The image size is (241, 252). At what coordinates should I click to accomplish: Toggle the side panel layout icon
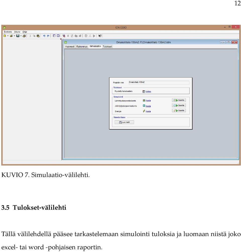[54, 36]
